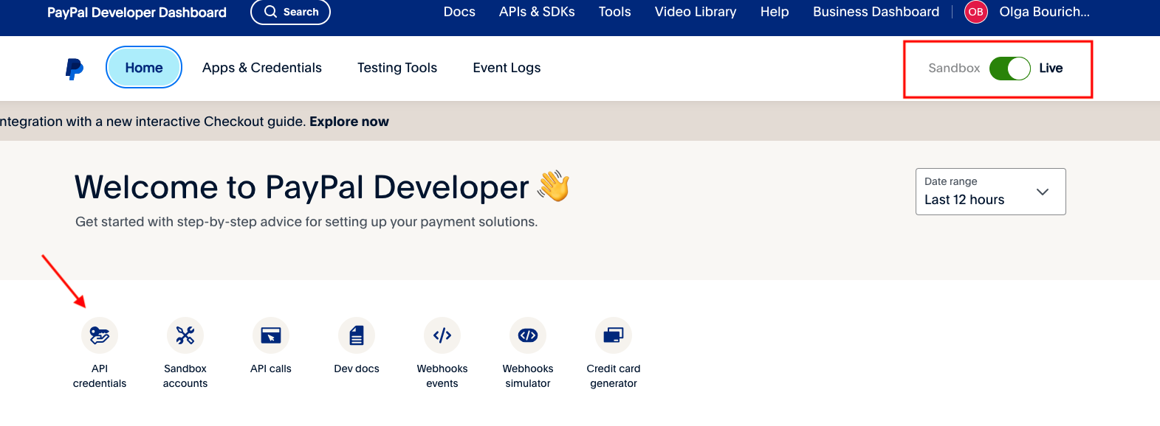Open the Video Library link
Screen dimensions: 1160x426
pyautogui.click(x=696, y=12)
